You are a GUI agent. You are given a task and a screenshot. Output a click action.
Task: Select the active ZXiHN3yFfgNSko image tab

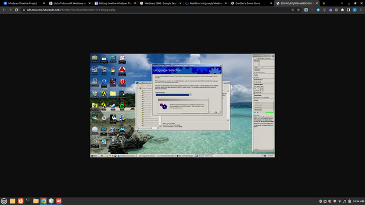[x=297, y=3]
